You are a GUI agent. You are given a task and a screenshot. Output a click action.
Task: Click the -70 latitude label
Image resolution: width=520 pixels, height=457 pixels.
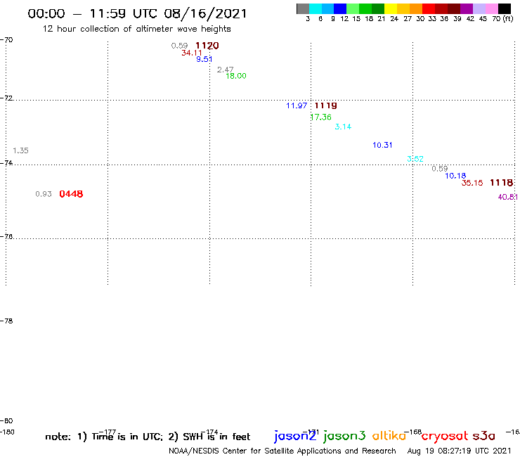[x=6, y=40]
